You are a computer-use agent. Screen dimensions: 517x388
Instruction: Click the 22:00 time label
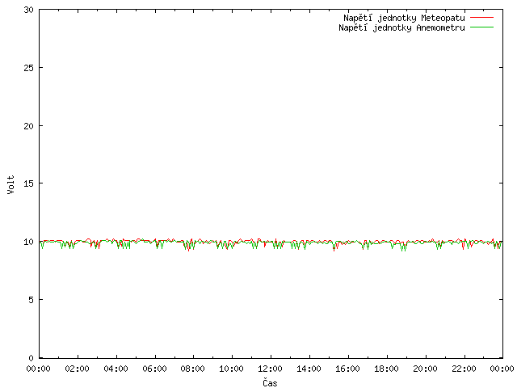click(464, 369)
